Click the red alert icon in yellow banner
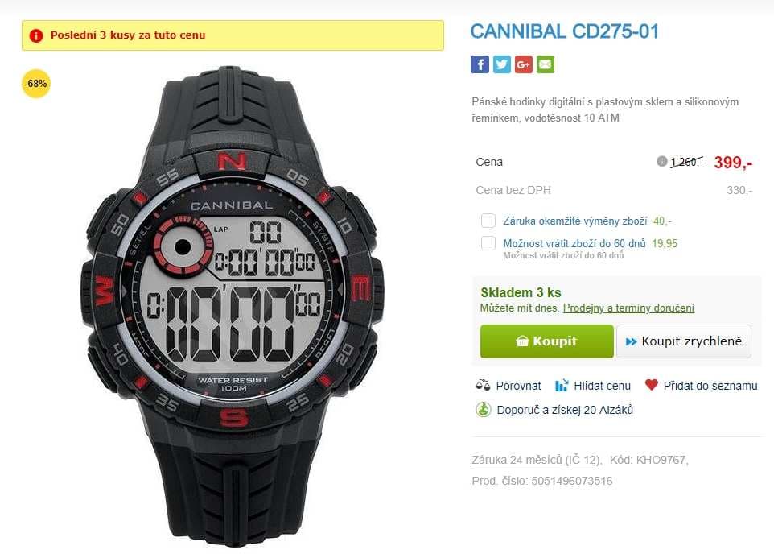774x554 pixels. click(36, 35)
